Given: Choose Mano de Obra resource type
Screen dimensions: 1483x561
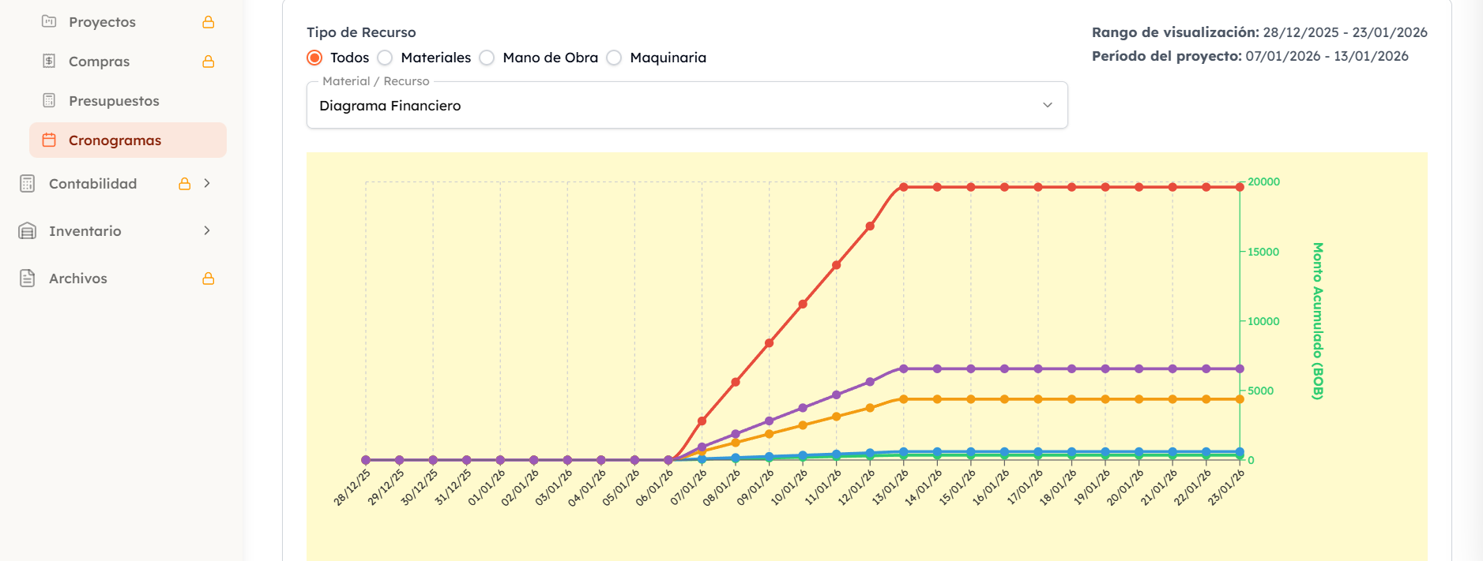Looking at the screenshot, I should pyautogui.click(x=487, y=58).
